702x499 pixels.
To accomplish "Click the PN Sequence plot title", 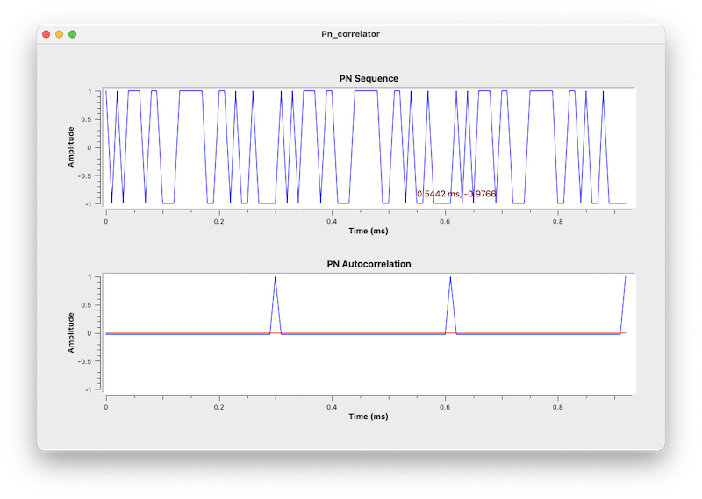I will coord(369,79).
